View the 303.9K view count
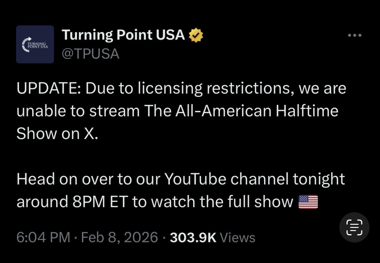This screenshot has height=263, width=380. click(193, 238)
